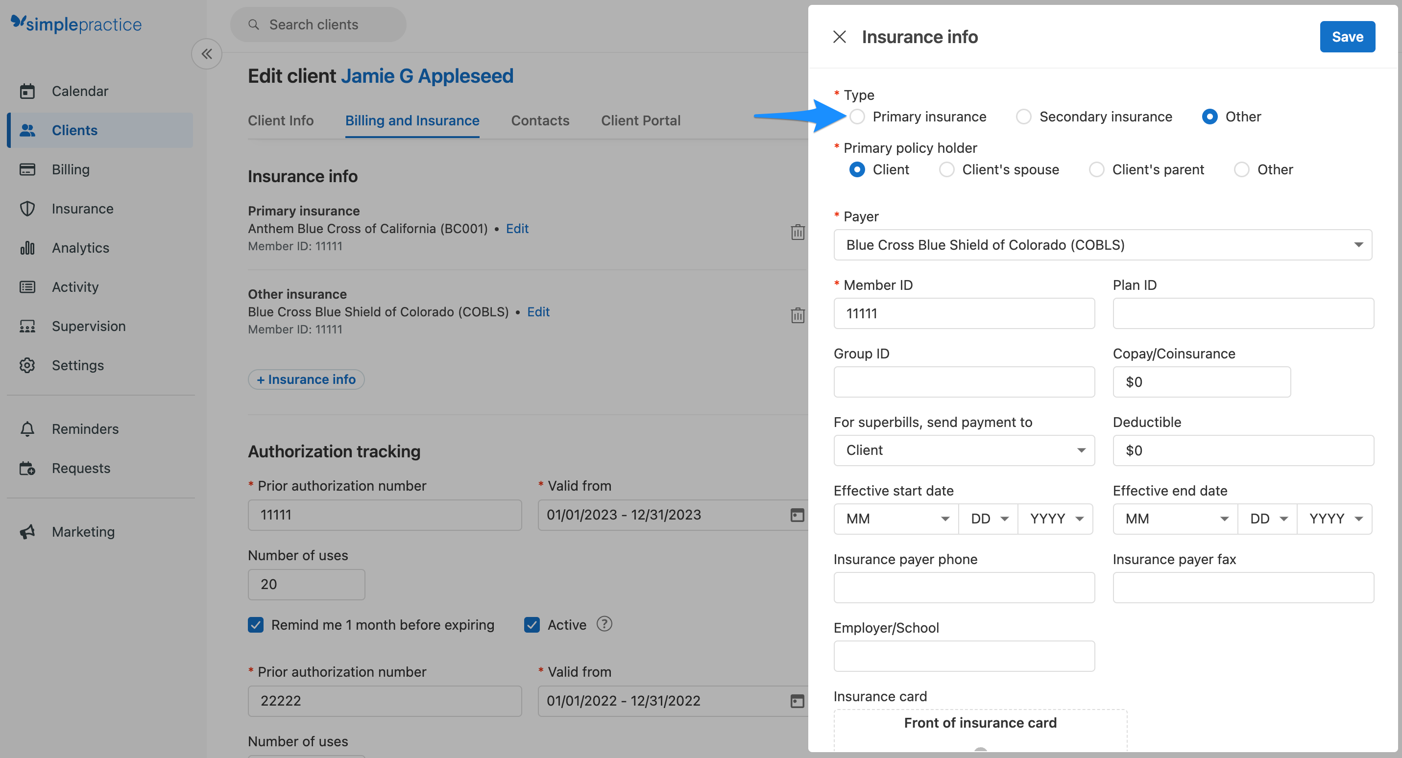Open Effective start date year dropdown
The width and height of the screenshot is (1402, 758).
[x=1055, y=519]
